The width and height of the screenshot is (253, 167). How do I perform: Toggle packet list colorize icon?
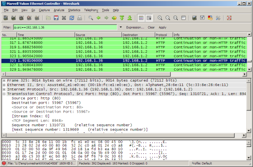tap(141, 18)
